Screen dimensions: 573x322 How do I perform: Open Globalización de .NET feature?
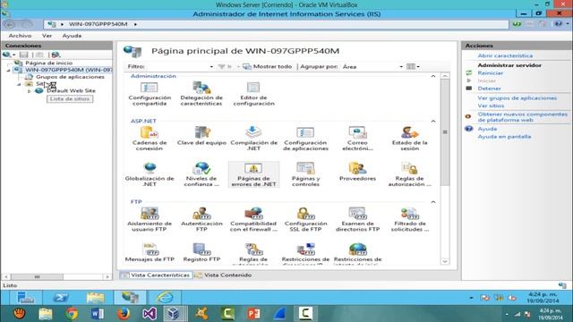150,174
